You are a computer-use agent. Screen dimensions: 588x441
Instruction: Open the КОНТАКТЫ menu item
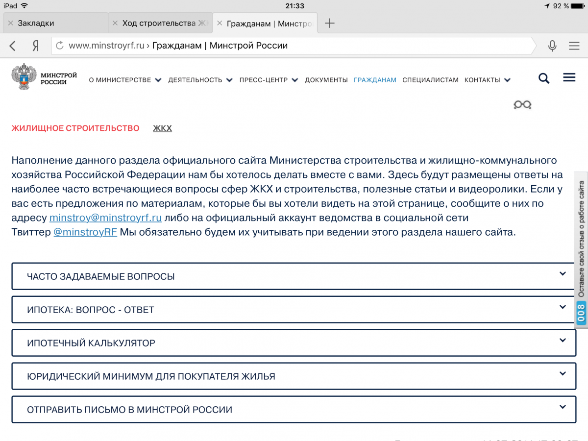click(x=482, y=80)
